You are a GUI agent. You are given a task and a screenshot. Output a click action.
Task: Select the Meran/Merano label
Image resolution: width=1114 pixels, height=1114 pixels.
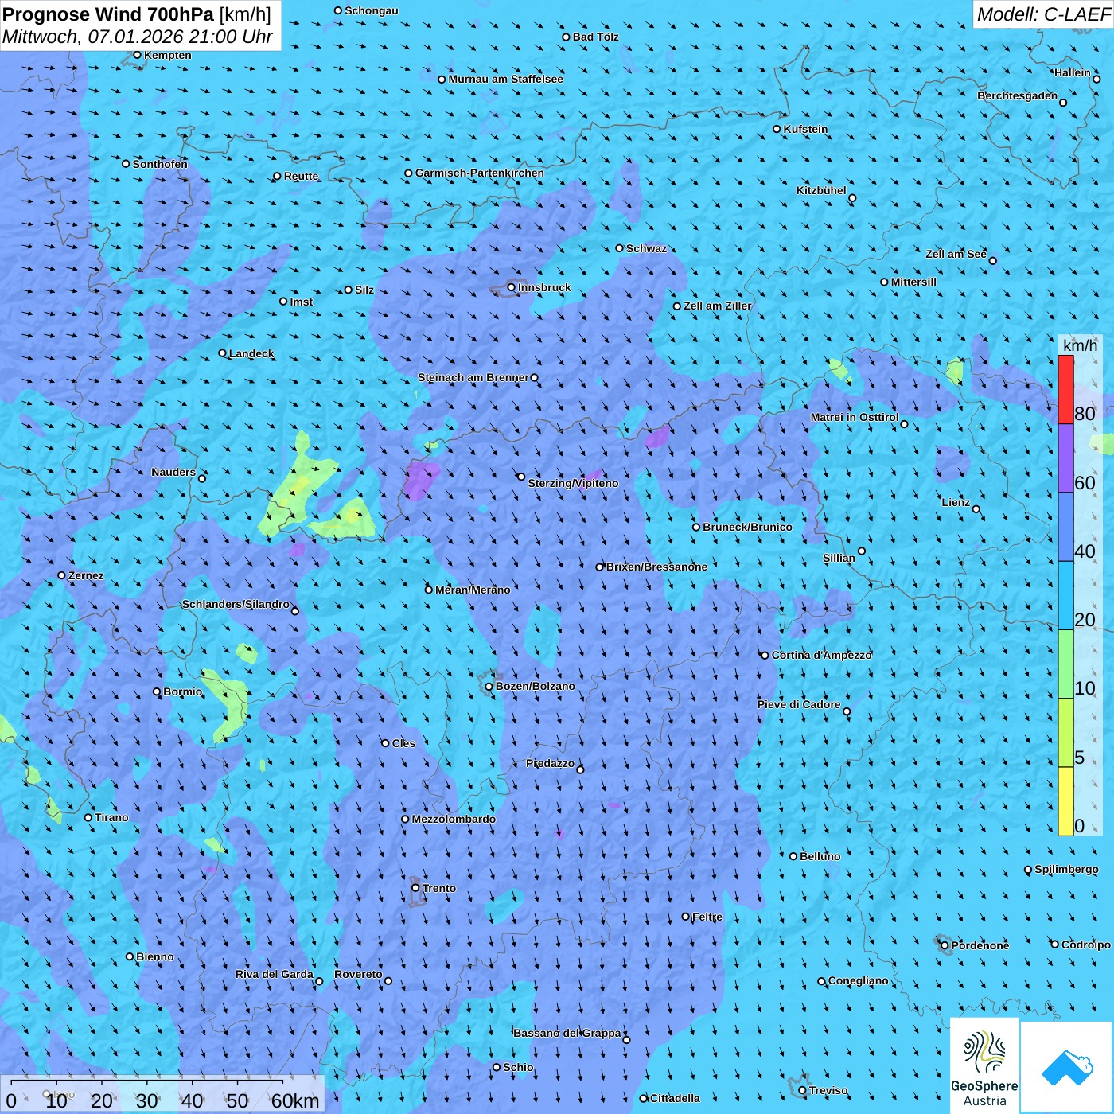pos(473,590)
